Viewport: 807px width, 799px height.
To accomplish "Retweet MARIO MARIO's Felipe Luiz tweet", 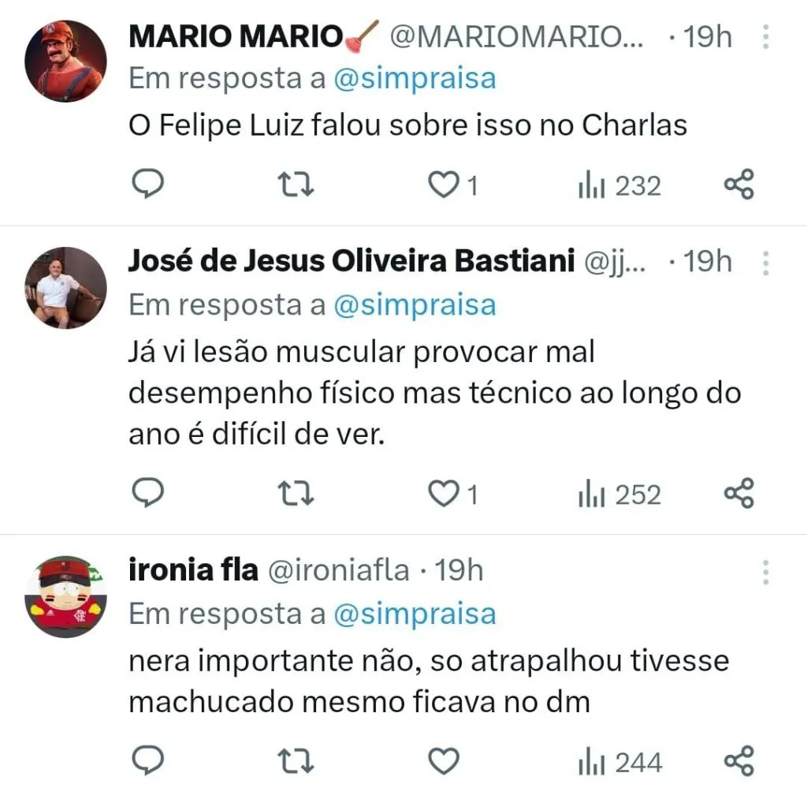I will [x=298, y=185].
